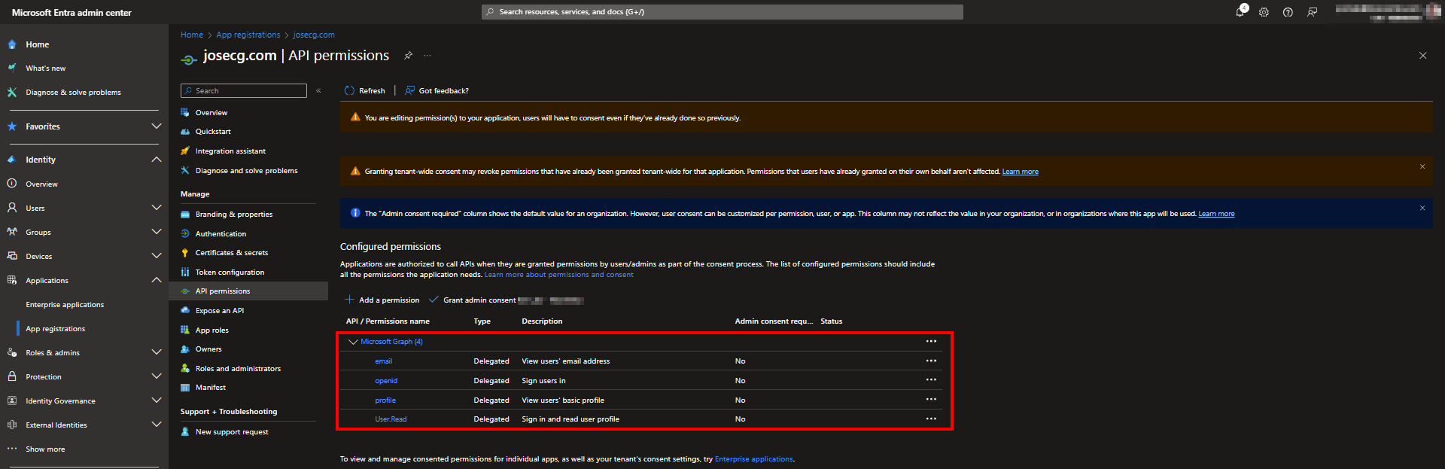Collapse the resource menu with double chevron
Viewport: 1445px width, 469px height.
(318, 91)
